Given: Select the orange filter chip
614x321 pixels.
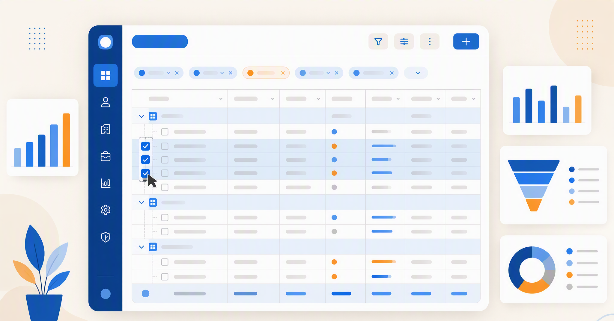Looking at the screenshot, I should point(266,73).
